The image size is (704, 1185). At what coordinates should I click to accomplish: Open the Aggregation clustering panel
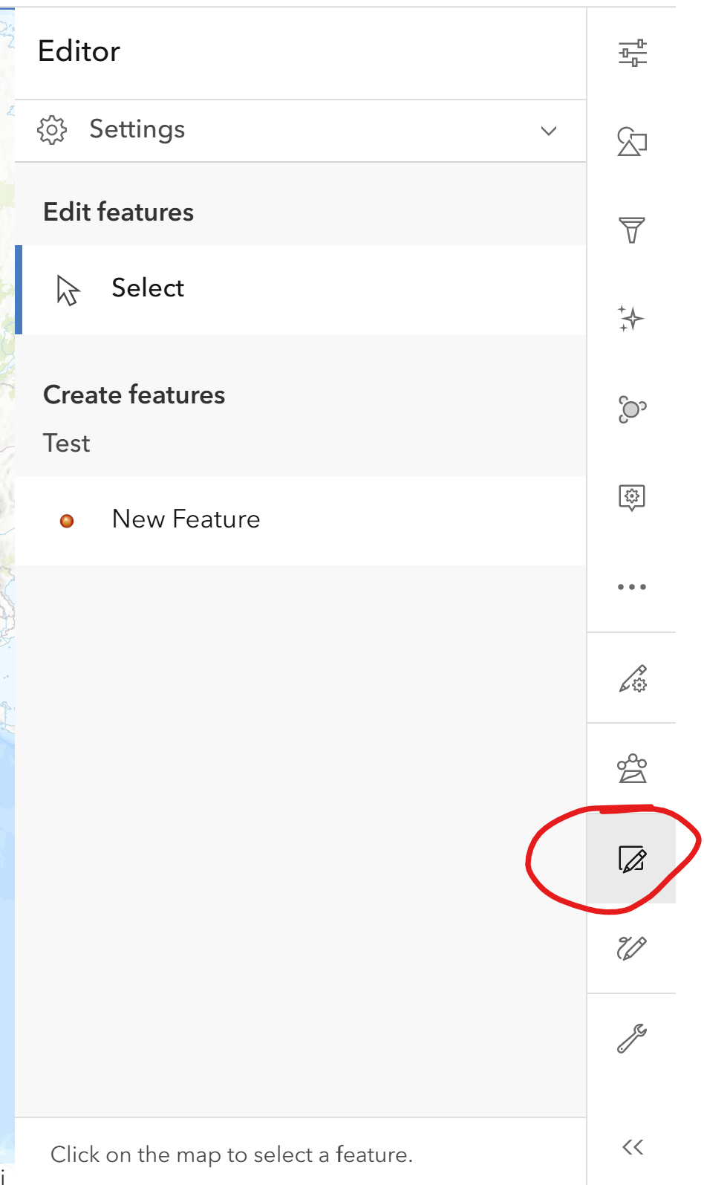pyautogui.click(x=630, y=408)
